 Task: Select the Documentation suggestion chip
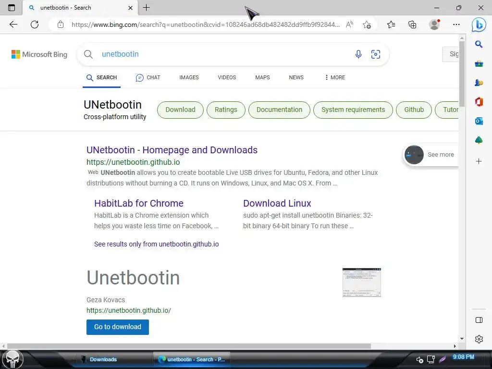(x=279, y=110)
